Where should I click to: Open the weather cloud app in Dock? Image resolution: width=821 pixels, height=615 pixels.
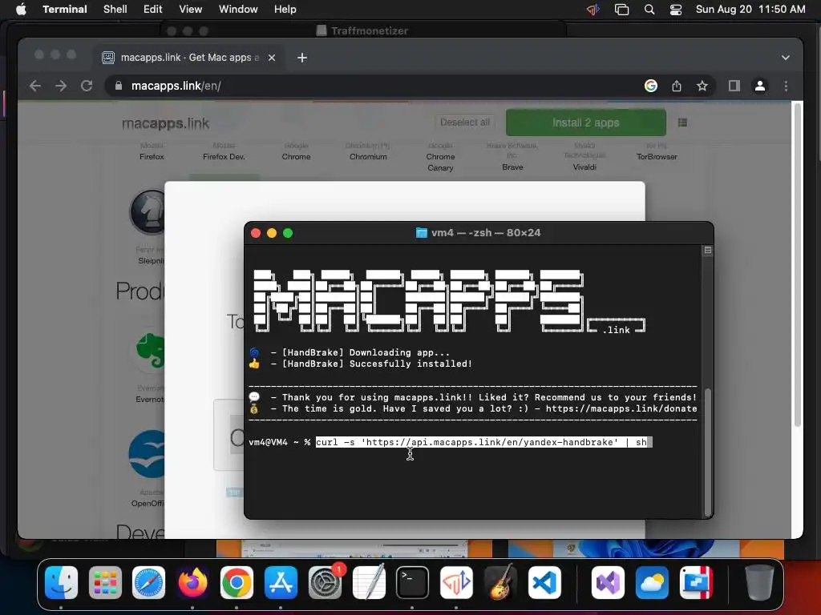point(652,582)
